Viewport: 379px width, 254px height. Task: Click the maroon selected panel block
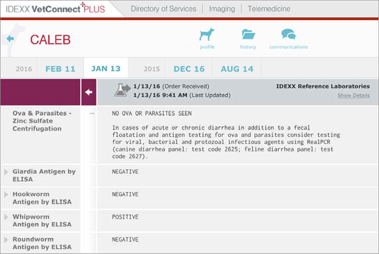click(40, 92)
